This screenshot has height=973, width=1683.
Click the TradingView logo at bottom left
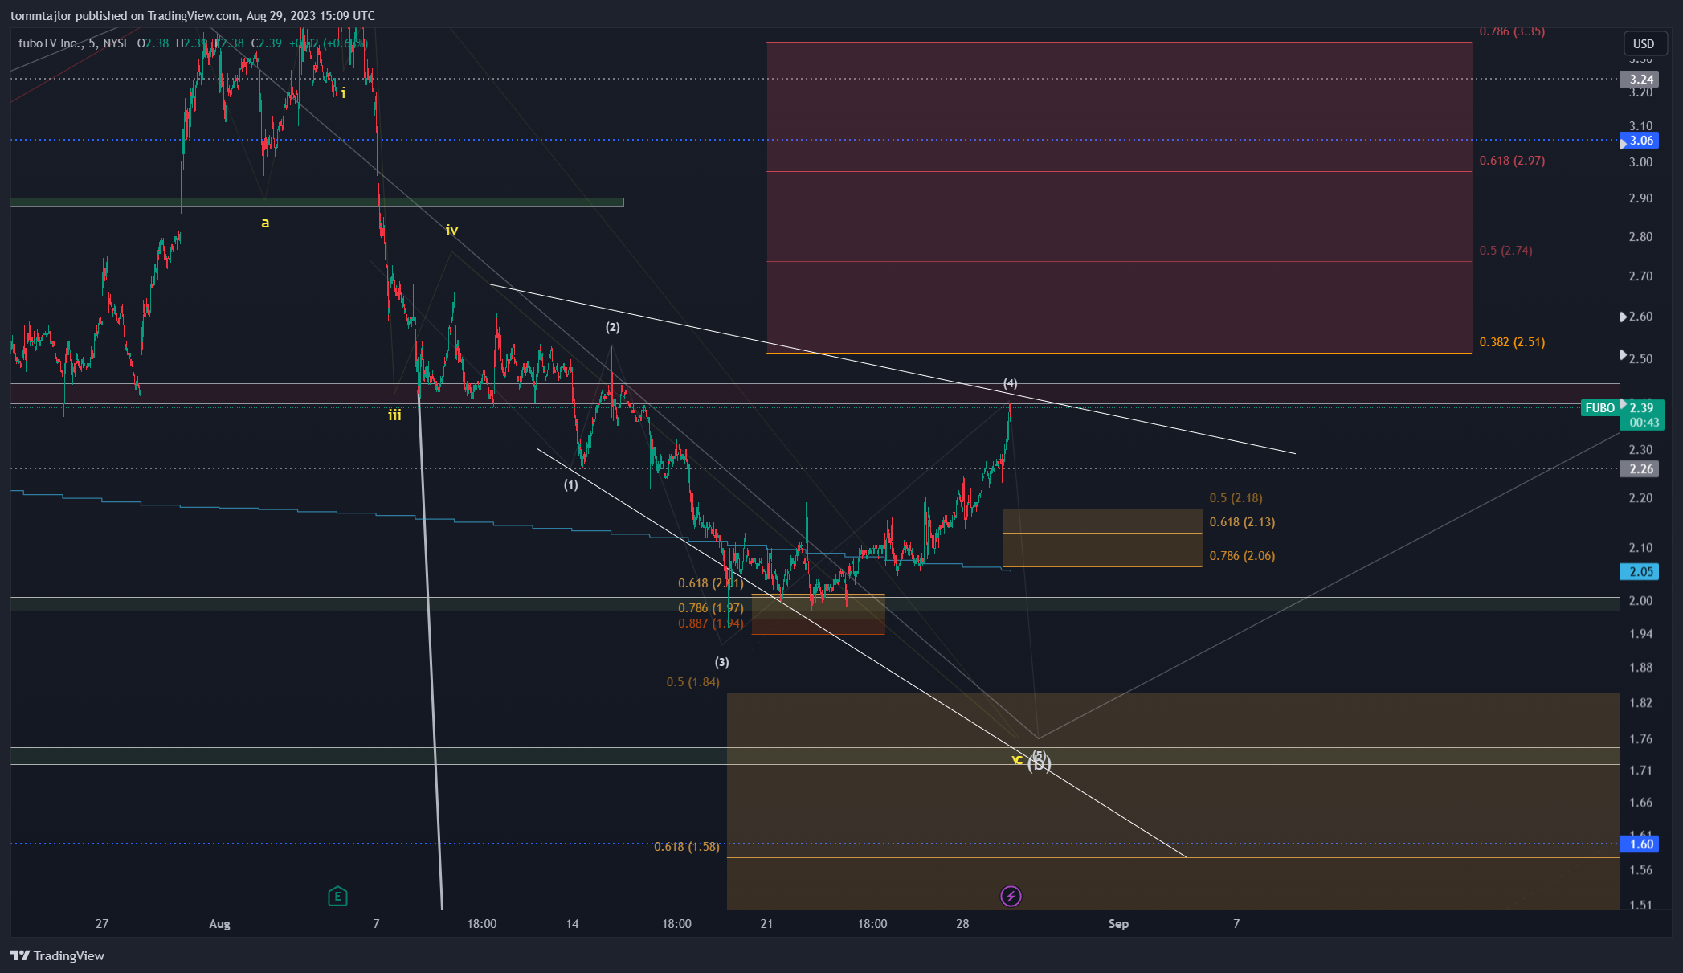point(20,955)
